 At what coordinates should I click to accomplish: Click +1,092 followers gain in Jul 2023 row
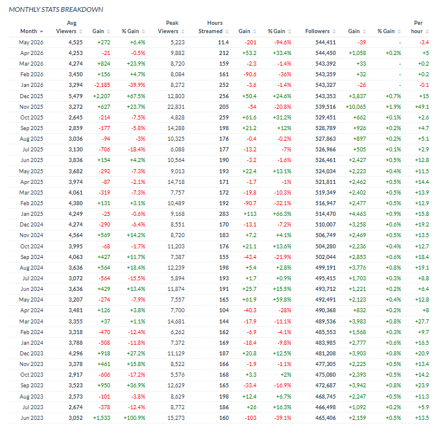point(357,407)
